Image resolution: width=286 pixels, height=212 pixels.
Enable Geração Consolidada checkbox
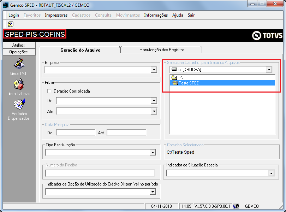(49, 91)
